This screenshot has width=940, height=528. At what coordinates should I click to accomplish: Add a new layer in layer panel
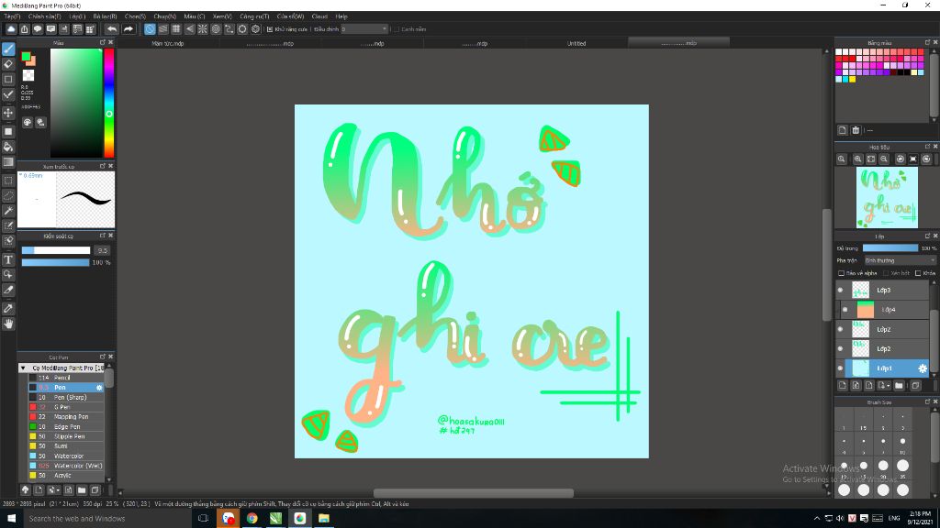[843, 386]
